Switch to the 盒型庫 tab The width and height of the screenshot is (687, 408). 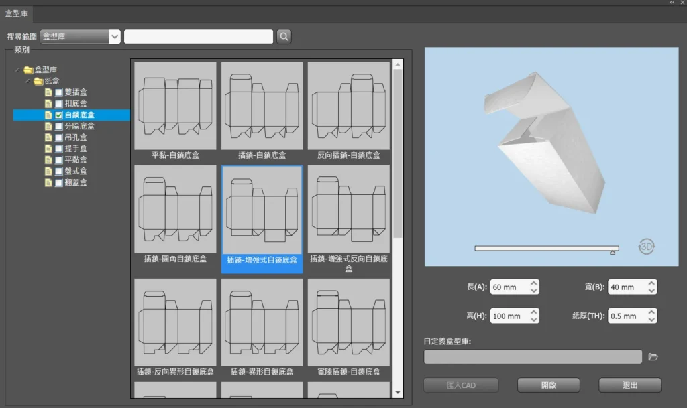[17, 13]
